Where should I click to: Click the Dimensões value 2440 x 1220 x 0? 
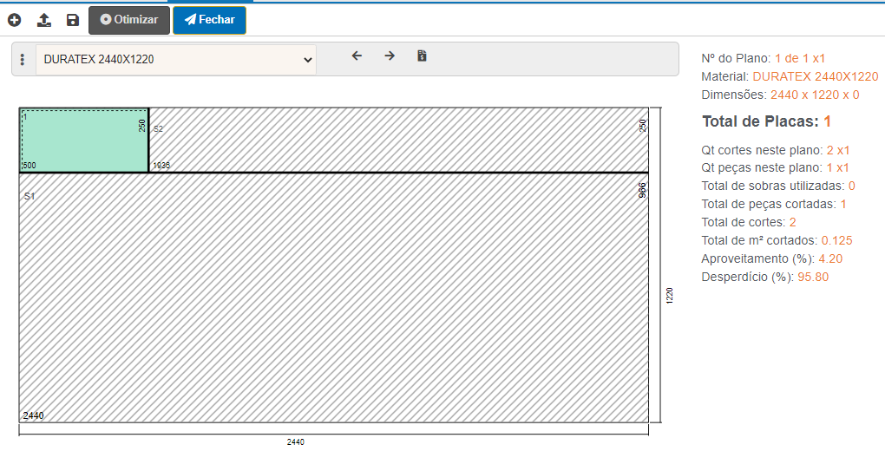coord(815,95)
